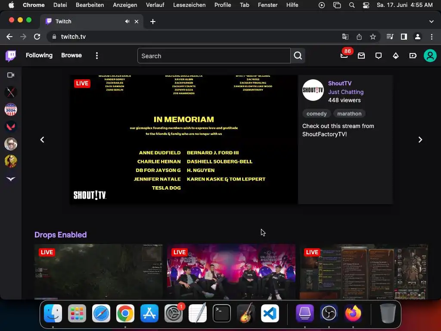Open the Chrome profile icon

click(418, 37)
